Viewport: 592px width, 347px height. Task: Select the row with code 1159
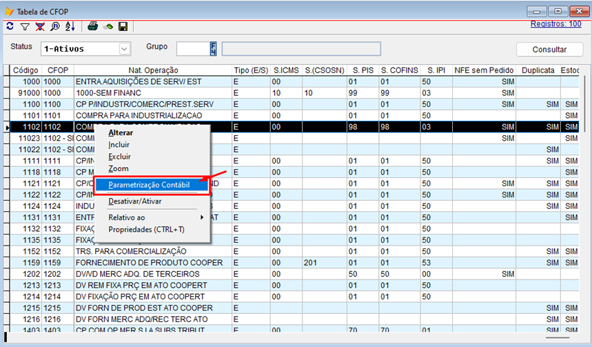(148, 263)
